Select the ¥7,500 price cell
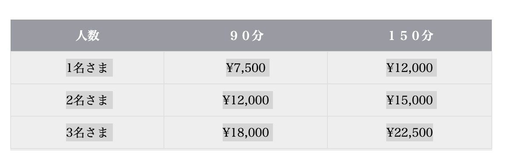The image size is (505, 166). click(247, 68)
